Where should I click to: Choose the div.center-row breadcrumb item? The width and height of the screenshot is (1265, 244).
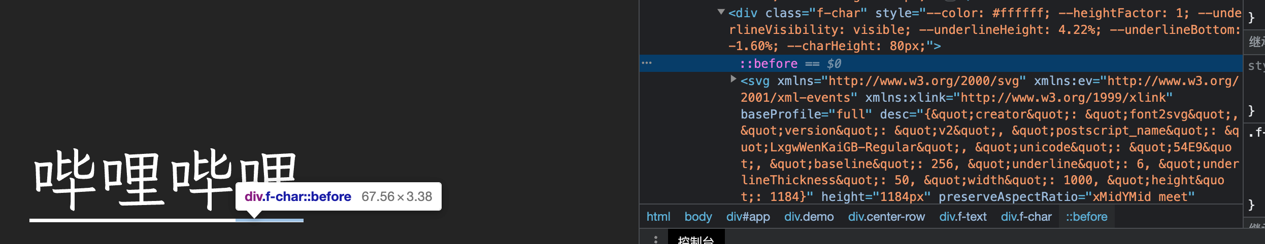tap(886, 217)
